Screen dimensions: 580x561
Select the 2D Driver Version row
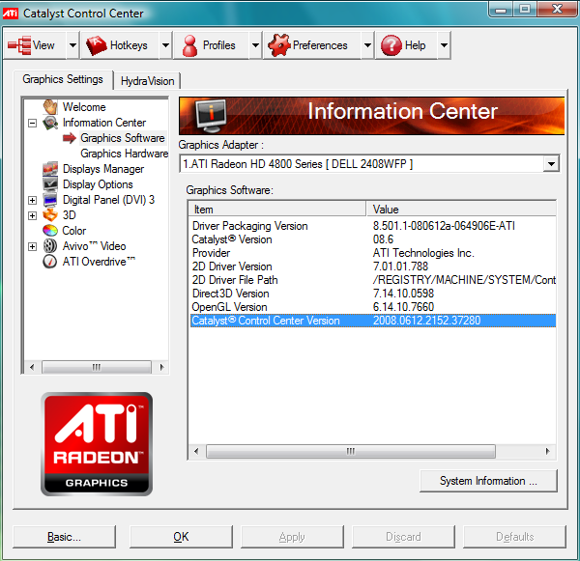tap(372, 266)
